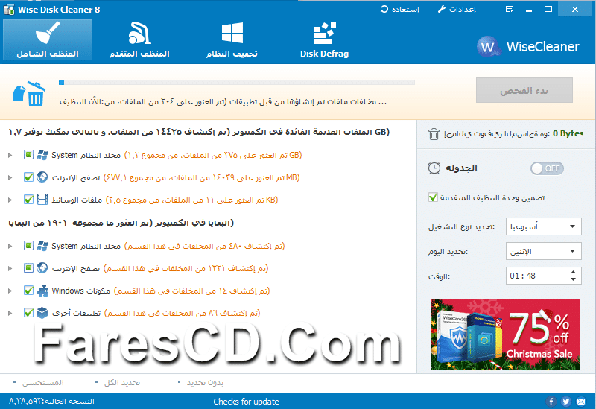Expand the media files (ملفات الوسائط) row

(x=10, y=200)
